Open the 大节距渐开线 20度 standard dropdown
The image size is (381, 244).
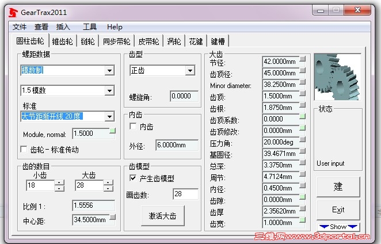[x=109, y=116]
